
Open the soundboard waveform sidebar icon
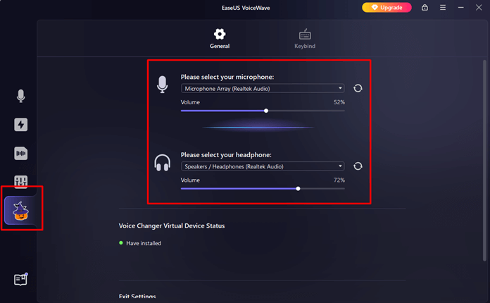[x=21, y=153]
